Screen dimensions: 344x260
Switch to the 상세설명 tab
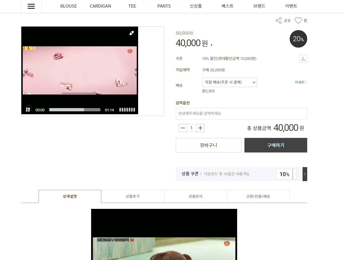click(70, 196)
